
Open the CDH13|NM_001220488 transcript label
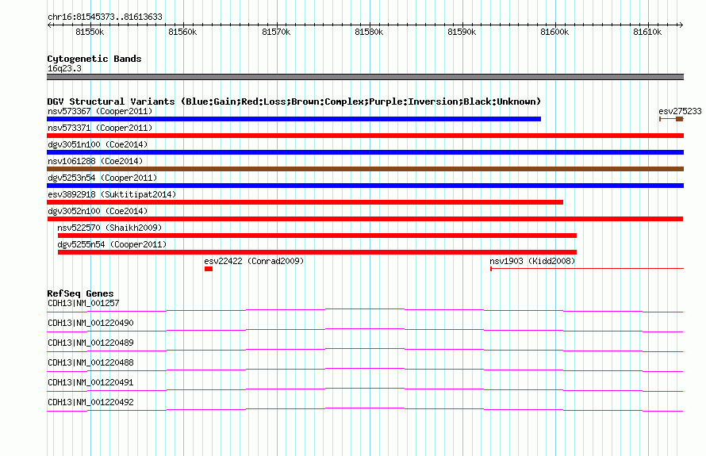pos(90,363)
